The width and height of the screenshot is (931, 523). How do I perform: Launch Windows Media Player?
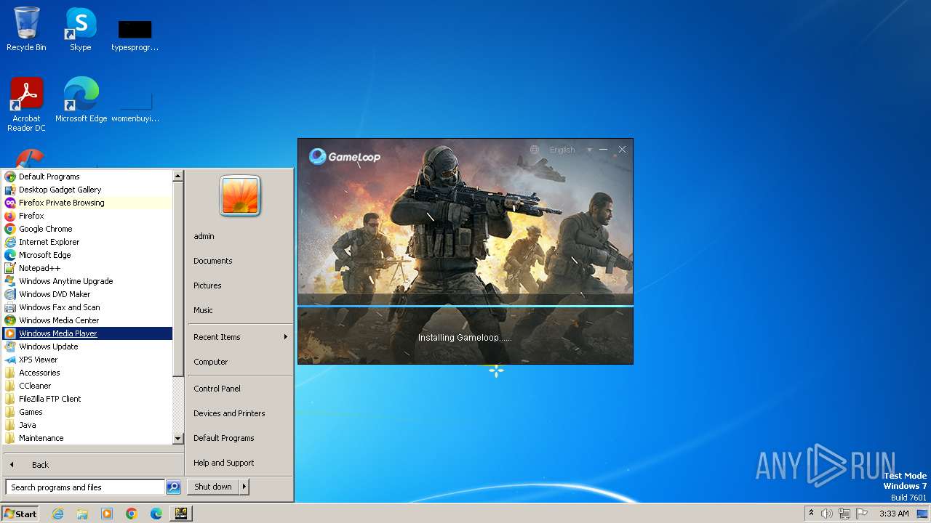click(x=87, y=333)
